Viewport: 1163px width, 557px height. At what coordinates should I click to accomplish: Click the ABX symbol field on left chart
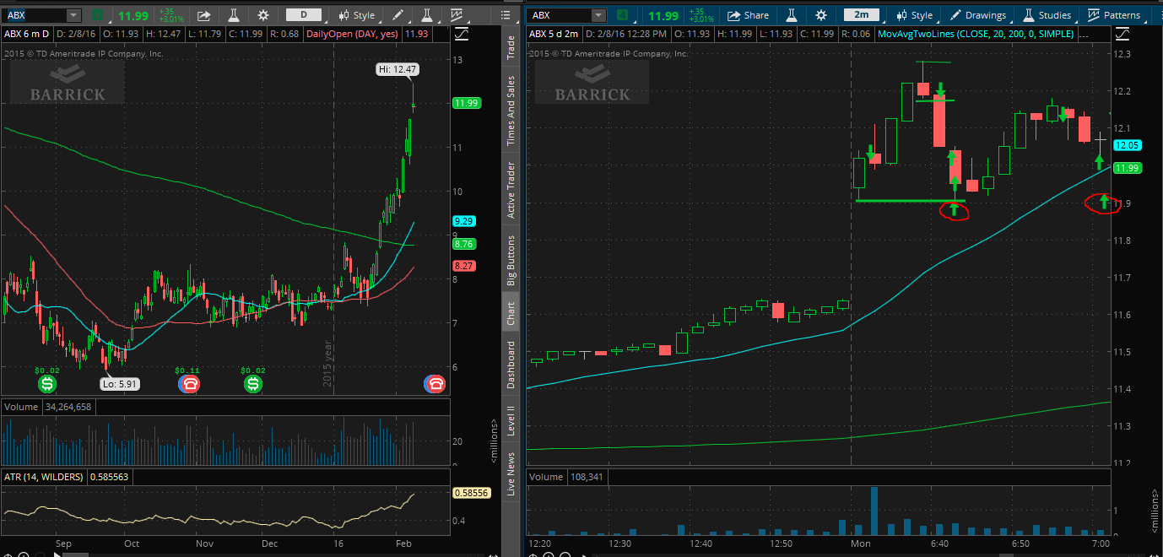[x=35, y=15]
